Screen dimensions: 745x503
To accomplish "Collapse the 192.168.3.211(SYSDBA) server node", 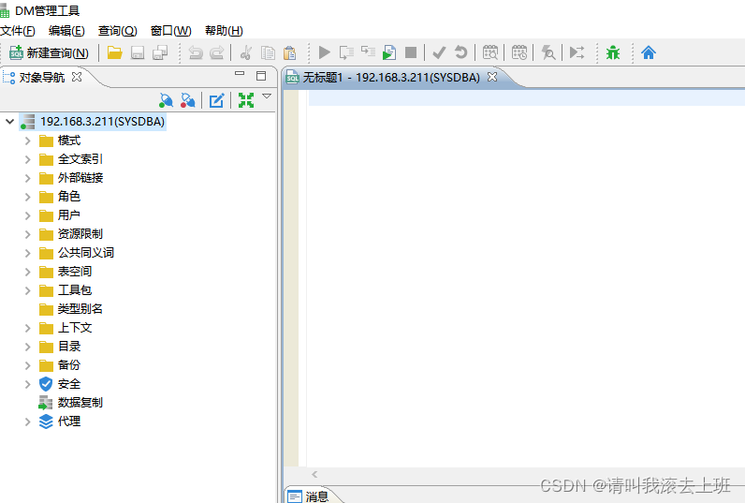I will pos(9,121).
